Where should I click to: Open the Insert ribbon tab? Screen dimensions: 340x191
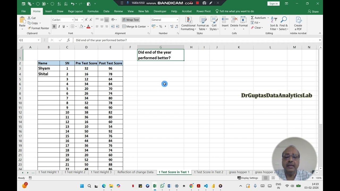point(49,11)
